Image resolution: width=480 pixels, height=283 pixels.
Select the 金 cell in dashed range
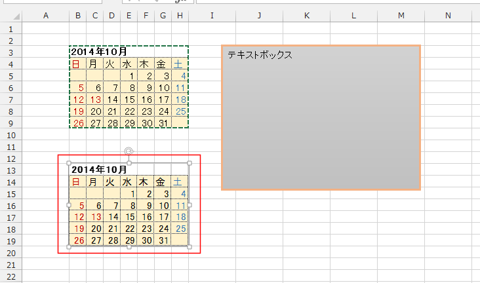tap(163, 64)
